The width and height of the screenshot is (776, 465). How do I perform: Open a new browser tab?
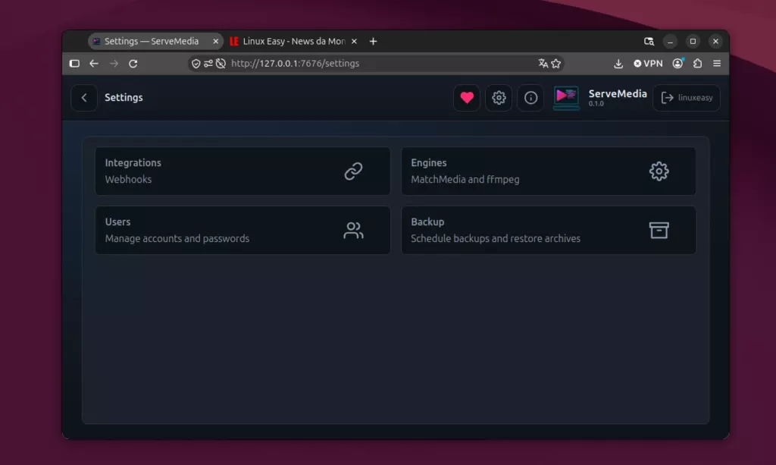tap(373, 41)
